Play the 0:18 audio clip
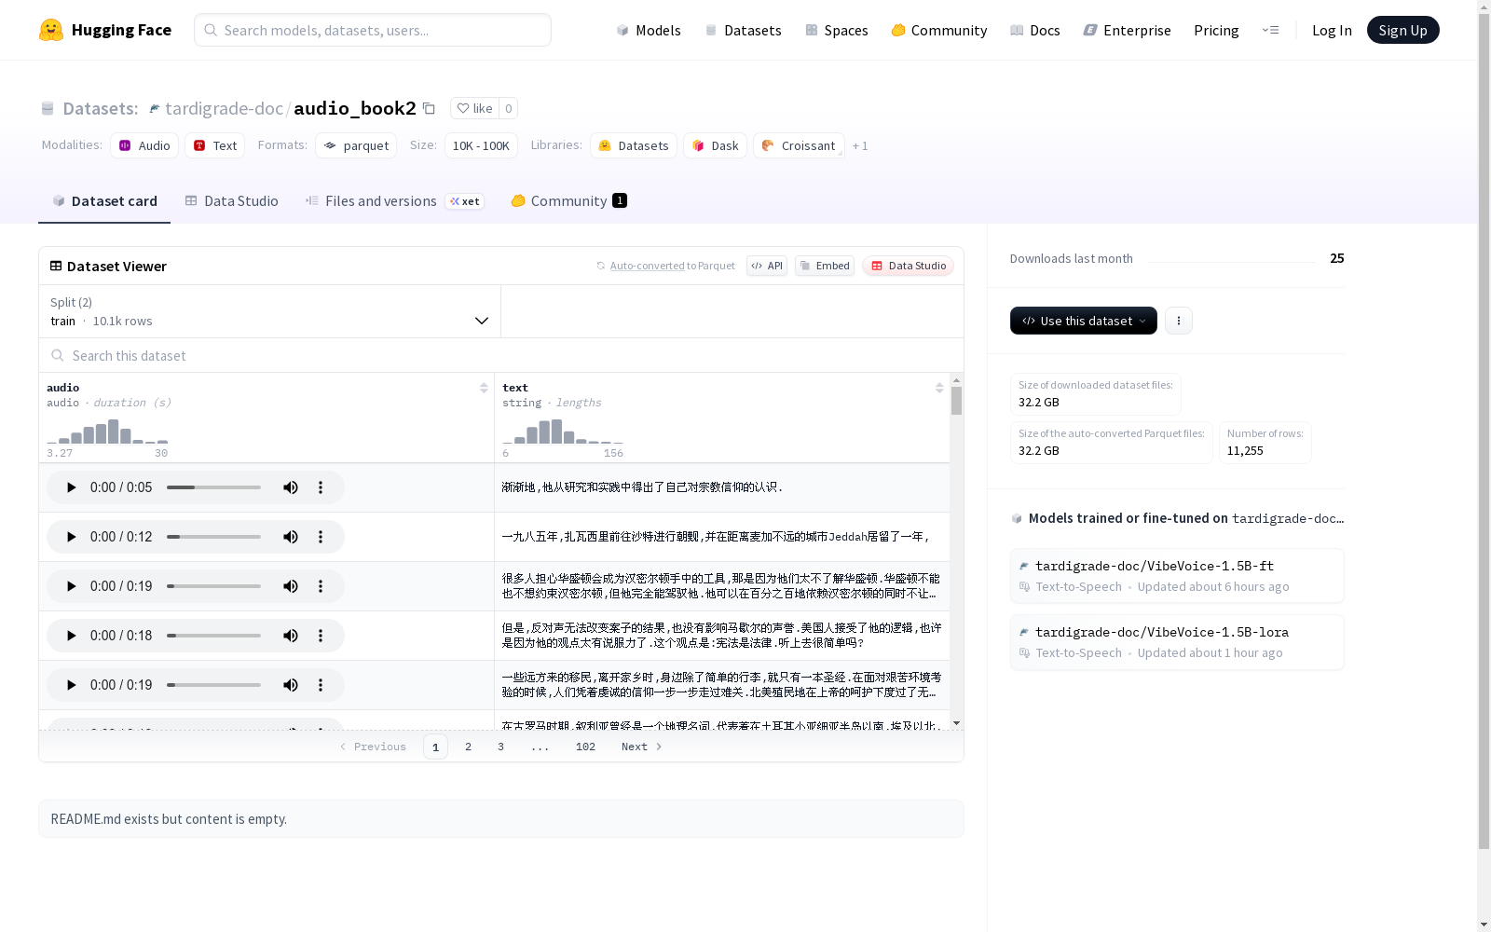The height and width of the screenshot is (932, 1491). 71,636
